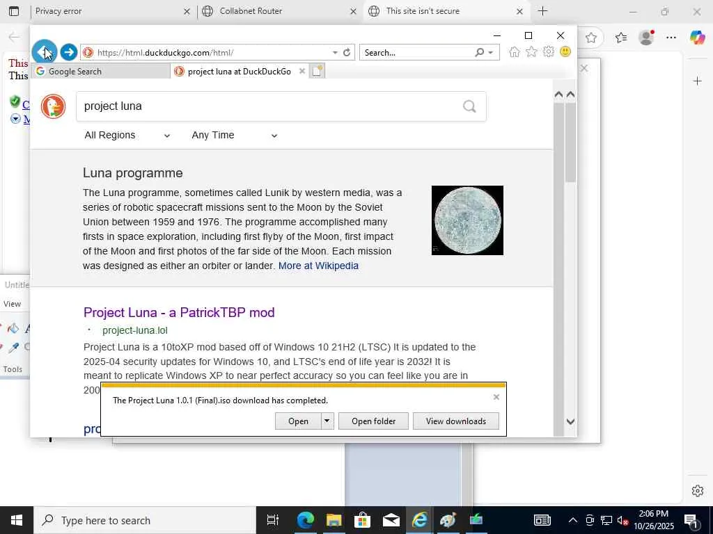Open News and interests taskbar icon
This screenshot has height=534, width=713.
click(542, 520)
